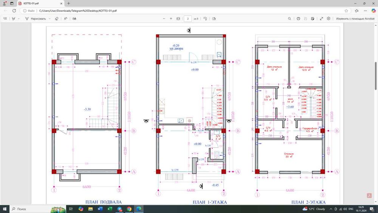Print the PDF document
378x213 pixels.
[x=298, y=19]
